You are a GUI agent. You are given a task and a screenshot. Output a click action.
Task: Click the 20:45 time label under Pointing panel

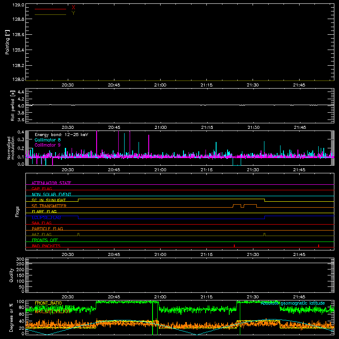coord(114,85)
